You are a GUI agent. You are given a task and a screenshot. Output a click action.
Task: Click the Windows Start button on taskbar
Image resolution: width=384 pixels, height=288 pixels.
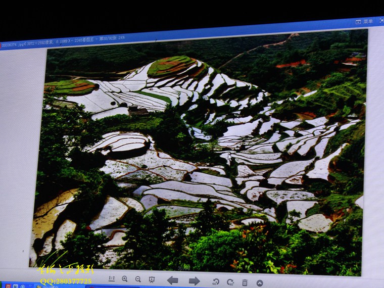[3, 285]
